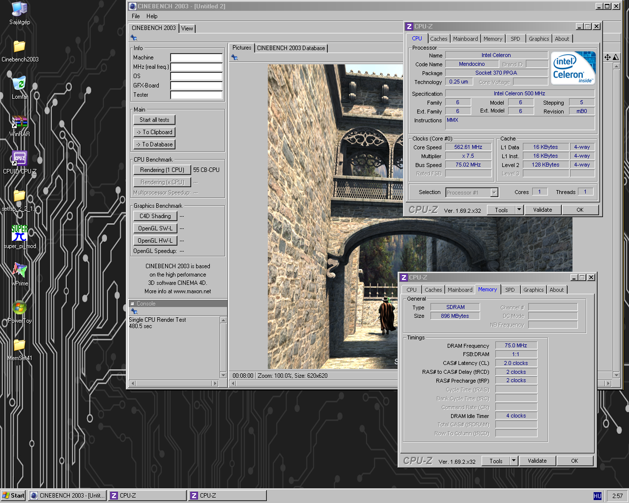Click the pin icon under Pictures tab
This screenshot has height=503, width=629.
pos(234,57)
